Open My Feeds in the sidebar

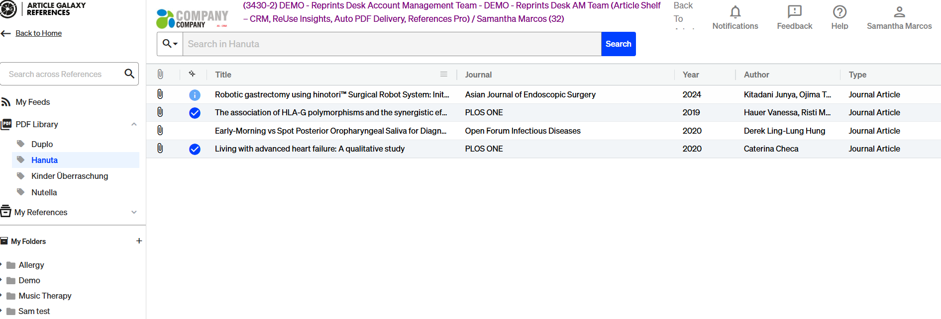coord(33,102)
